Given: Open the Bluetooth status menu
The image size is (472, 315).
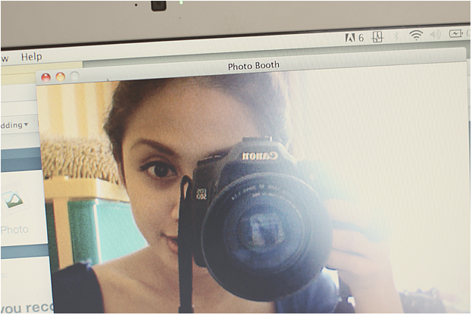Looking at the screenshot, I should (x=396, y=36).
